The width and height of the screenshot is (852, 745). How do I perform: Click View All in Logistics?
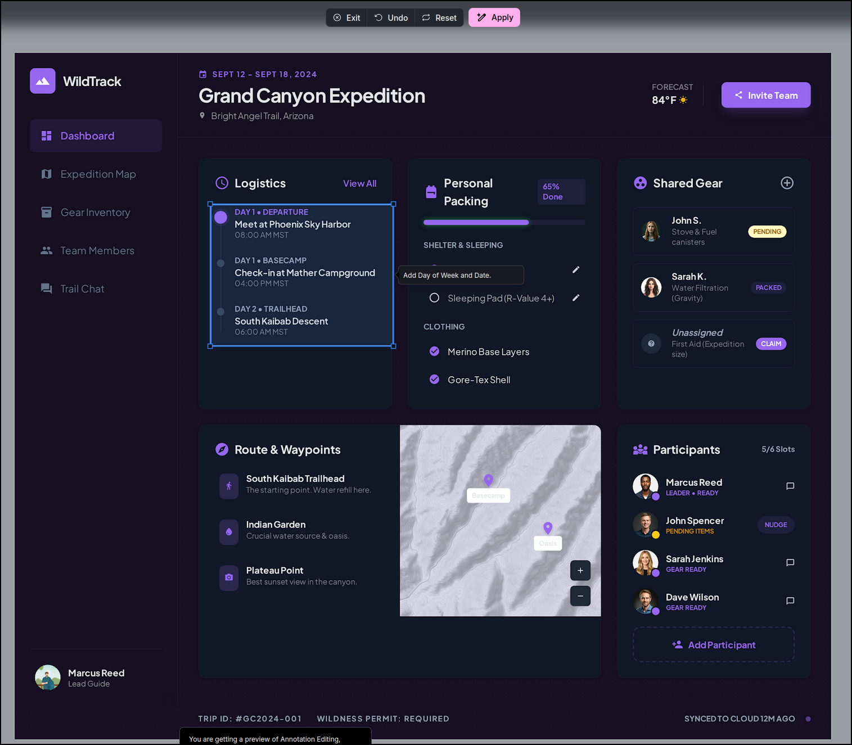359,184
